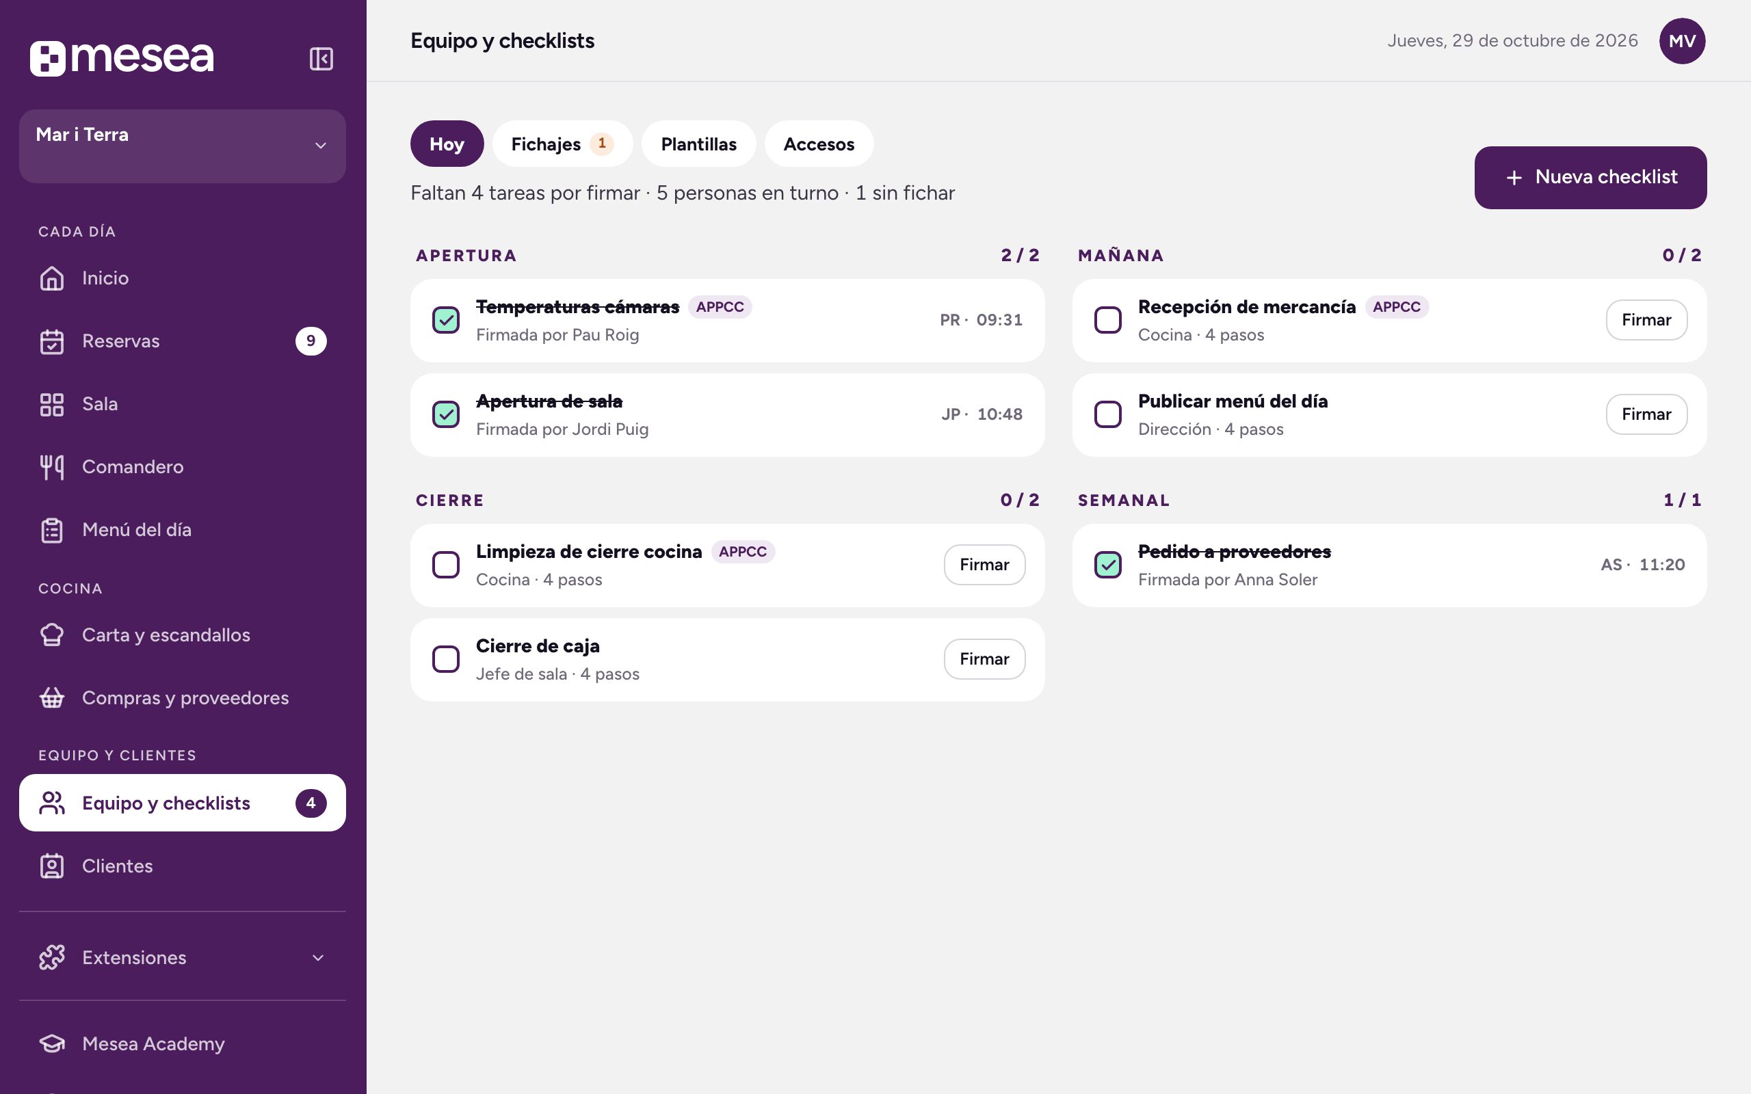Image resolution: width=1751 pixels, height=1094 pixels.
Task: Switch to the Plantillas tab
Action: [x=698, y=144]
